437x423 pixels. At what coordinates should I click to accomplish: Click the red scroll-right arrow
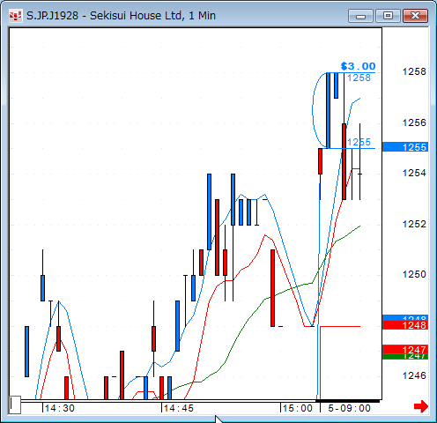point(421,407)
